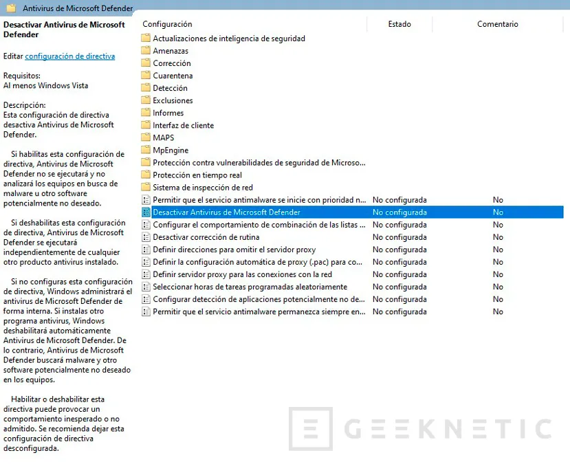Click the Sistema de inspección de red folder icon
The height and width of the screenshot is (464, 570).
click(x=146, y=187)
